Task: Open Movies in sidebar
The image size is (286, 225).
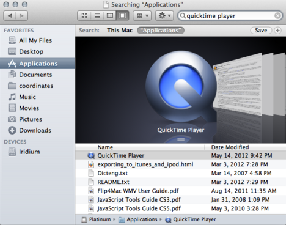Action: click(37, 108)
